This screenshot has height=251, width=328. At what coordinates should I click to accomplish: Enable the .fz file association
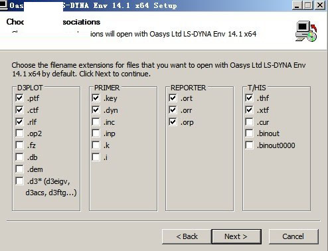(19, 145)
